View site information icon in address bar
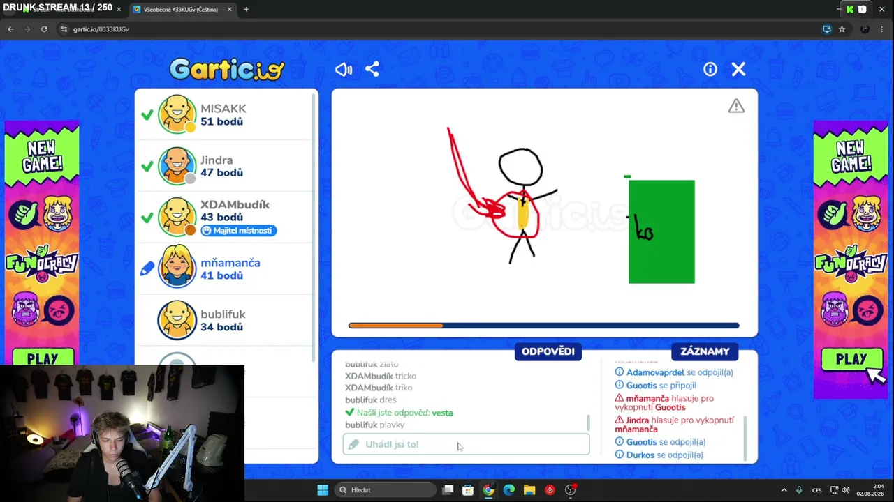 (x=64, y=29)
